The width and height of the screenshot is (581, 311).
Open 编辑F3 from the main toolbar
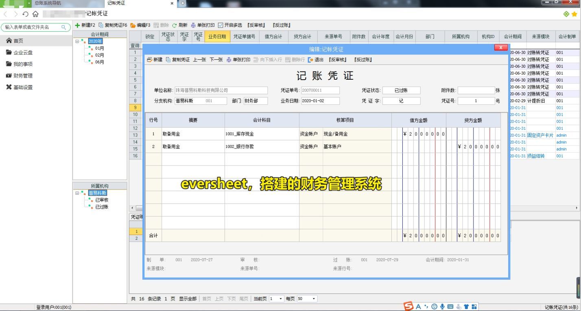(x=140, y=25)
